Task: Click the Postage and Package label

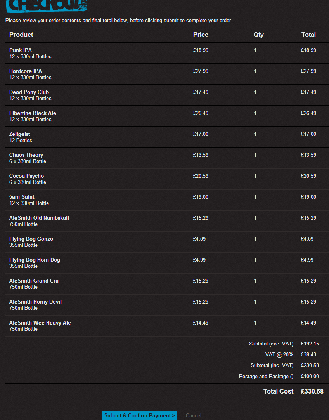Action: point(266,376)
